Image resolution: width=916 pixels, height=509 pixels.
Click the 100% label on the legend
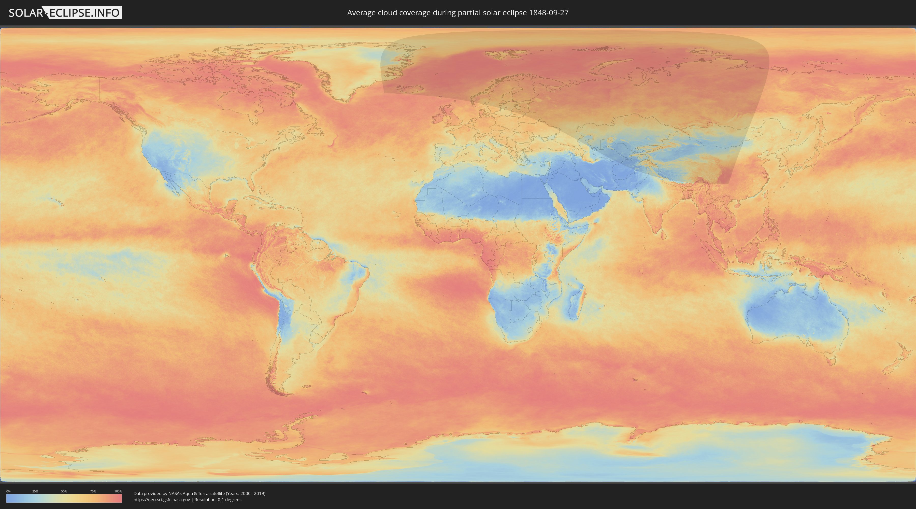tap(118, 491)
